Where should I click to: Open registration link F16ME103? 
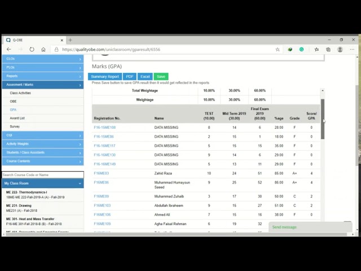point(102,206)
